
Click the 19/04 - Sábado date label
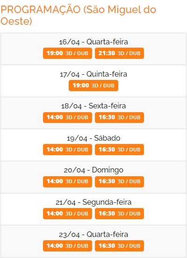point(93,138)
